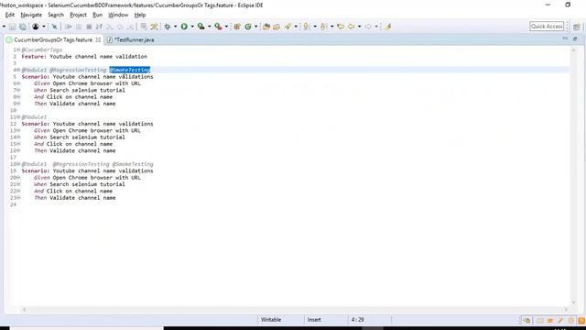586x330 pixels.
Task: Launch Debug with the bug icon
Action: 167,27
